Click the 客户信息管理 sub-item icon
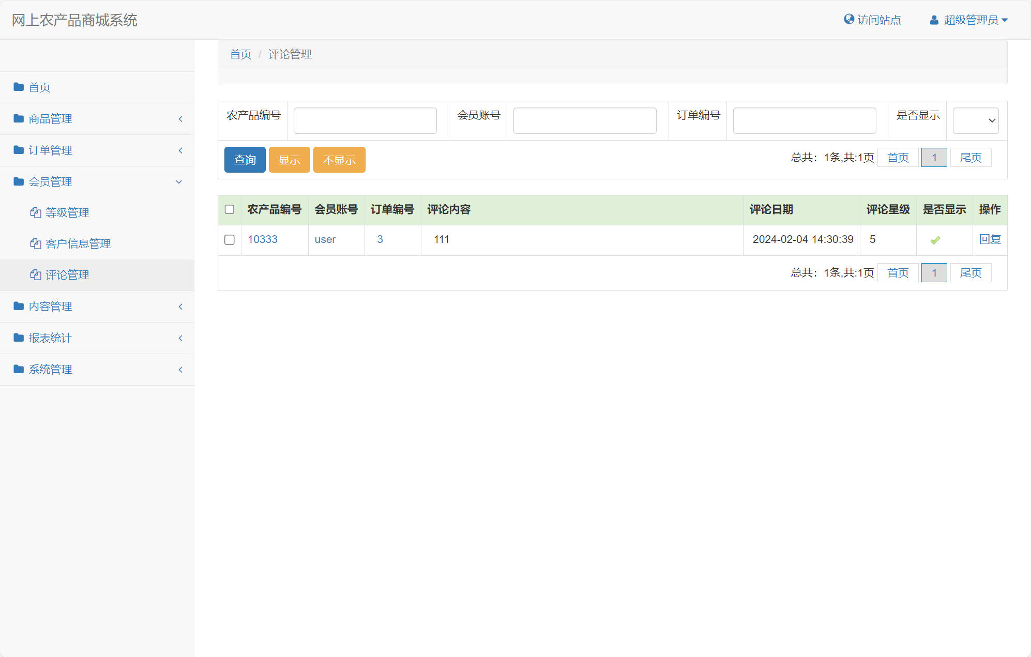 (35, 243)
